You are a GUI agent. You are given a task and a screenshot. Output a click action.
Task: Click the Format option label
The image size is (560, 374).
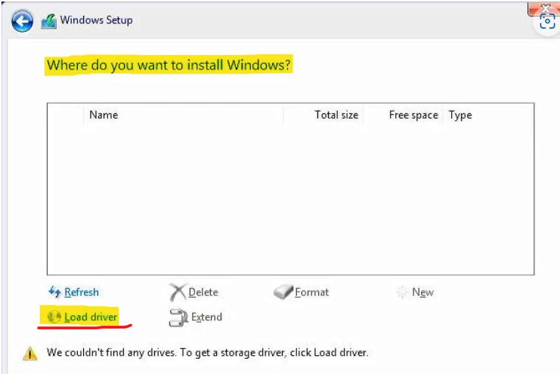tap(312, 292)
